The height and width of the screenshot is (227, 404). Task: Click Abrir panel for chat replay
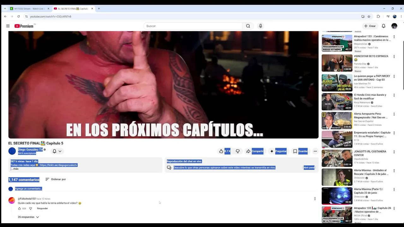coord(309,167)
